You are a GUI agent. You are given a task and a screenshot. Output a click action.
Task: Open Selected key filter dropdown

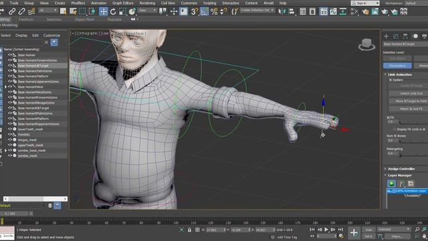(x=394, y=229)
